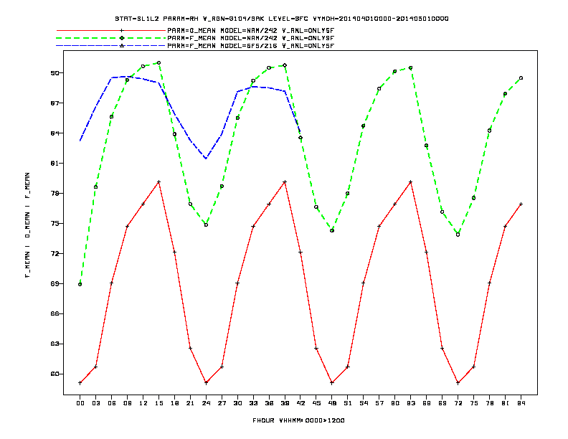568x439 pixels.
Task: Click the 90 tick label on vertical axis
Action: pyautogui.click(x=55, y=72)
